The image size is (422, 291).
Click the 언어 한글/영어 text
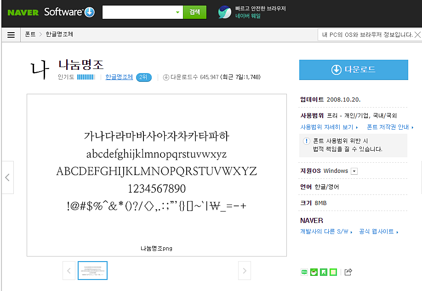coord(319,187)
